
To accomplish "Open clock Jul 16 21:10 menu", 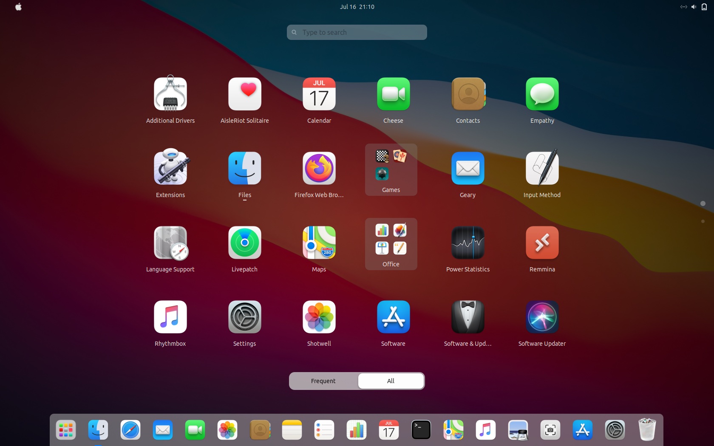I will tap(357, 7).
